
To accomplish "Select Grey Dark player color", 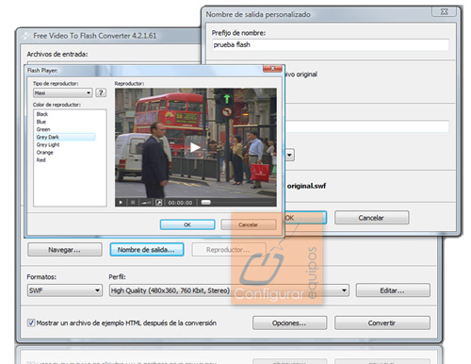I will point(65,137).
